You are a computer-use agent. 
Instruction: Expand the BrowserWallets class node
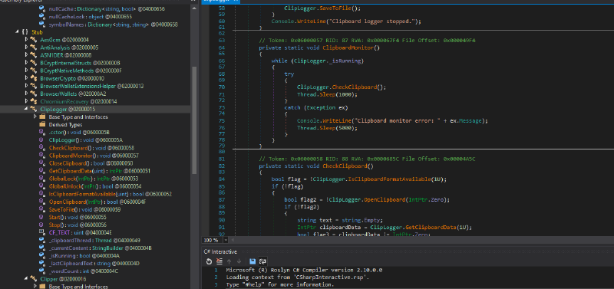point(26,94)
